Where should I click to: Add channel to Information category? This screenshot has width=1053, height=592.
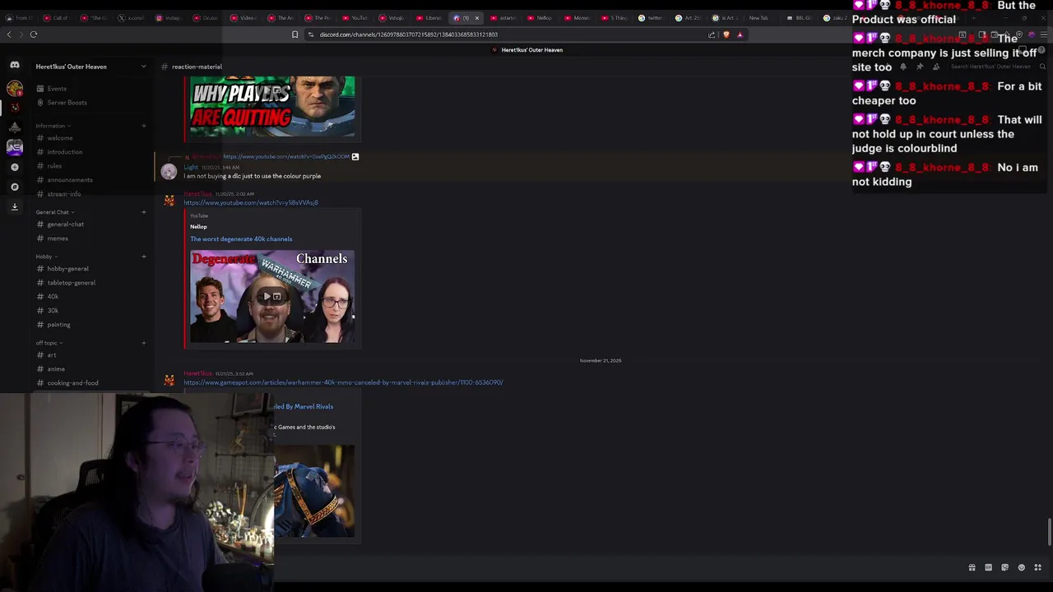pyautogui.click(x=143, y=126)
